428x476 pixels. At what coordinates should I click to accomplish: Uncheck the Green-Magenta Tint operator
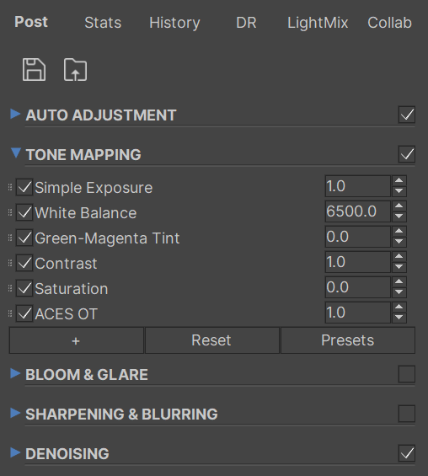point(24,238)
